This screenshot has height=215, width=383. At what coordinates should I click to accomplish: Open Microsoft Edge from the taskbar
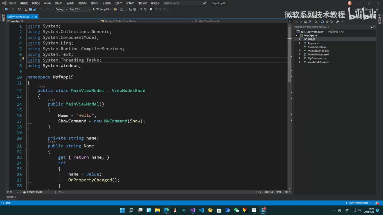click(166, 210)
